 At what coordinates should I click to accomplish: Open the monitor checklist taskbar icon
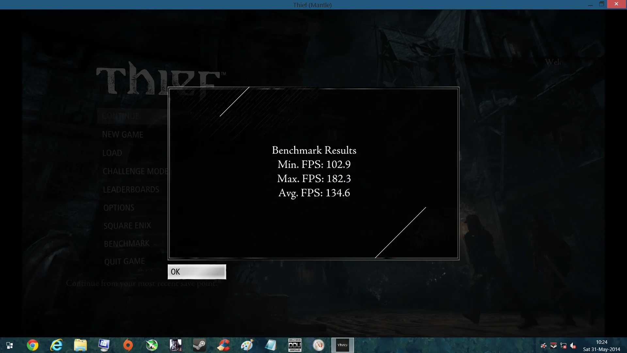[104, 345]
